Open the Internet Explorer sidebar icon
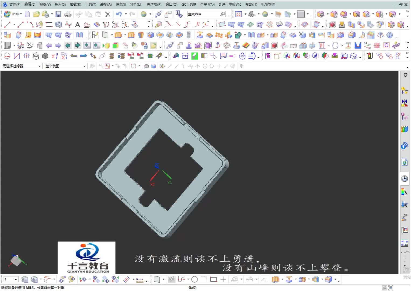This screenshot has height=291, width=411. [404, 162]
